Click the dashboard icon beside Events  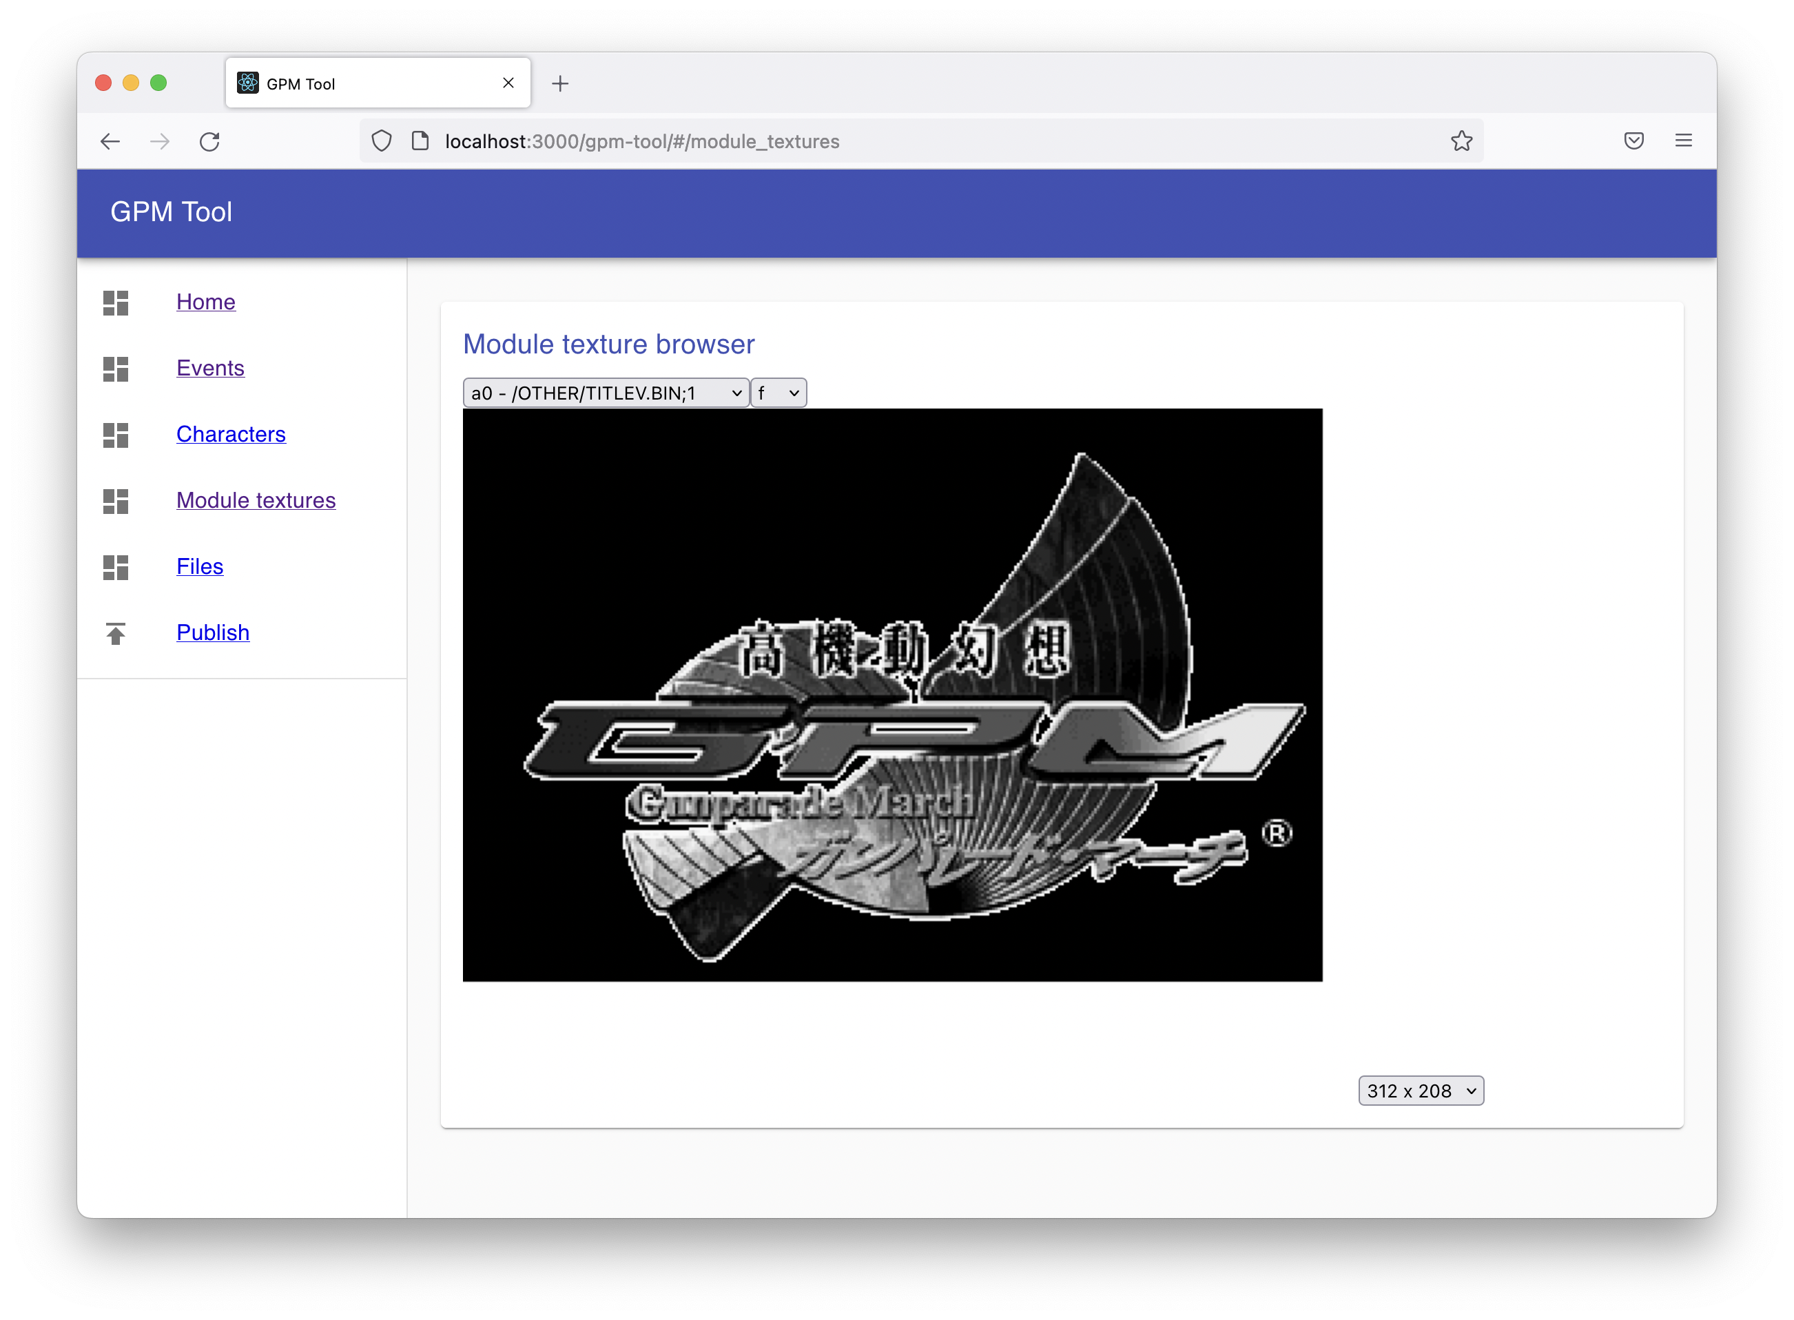(x=115, y=369)
